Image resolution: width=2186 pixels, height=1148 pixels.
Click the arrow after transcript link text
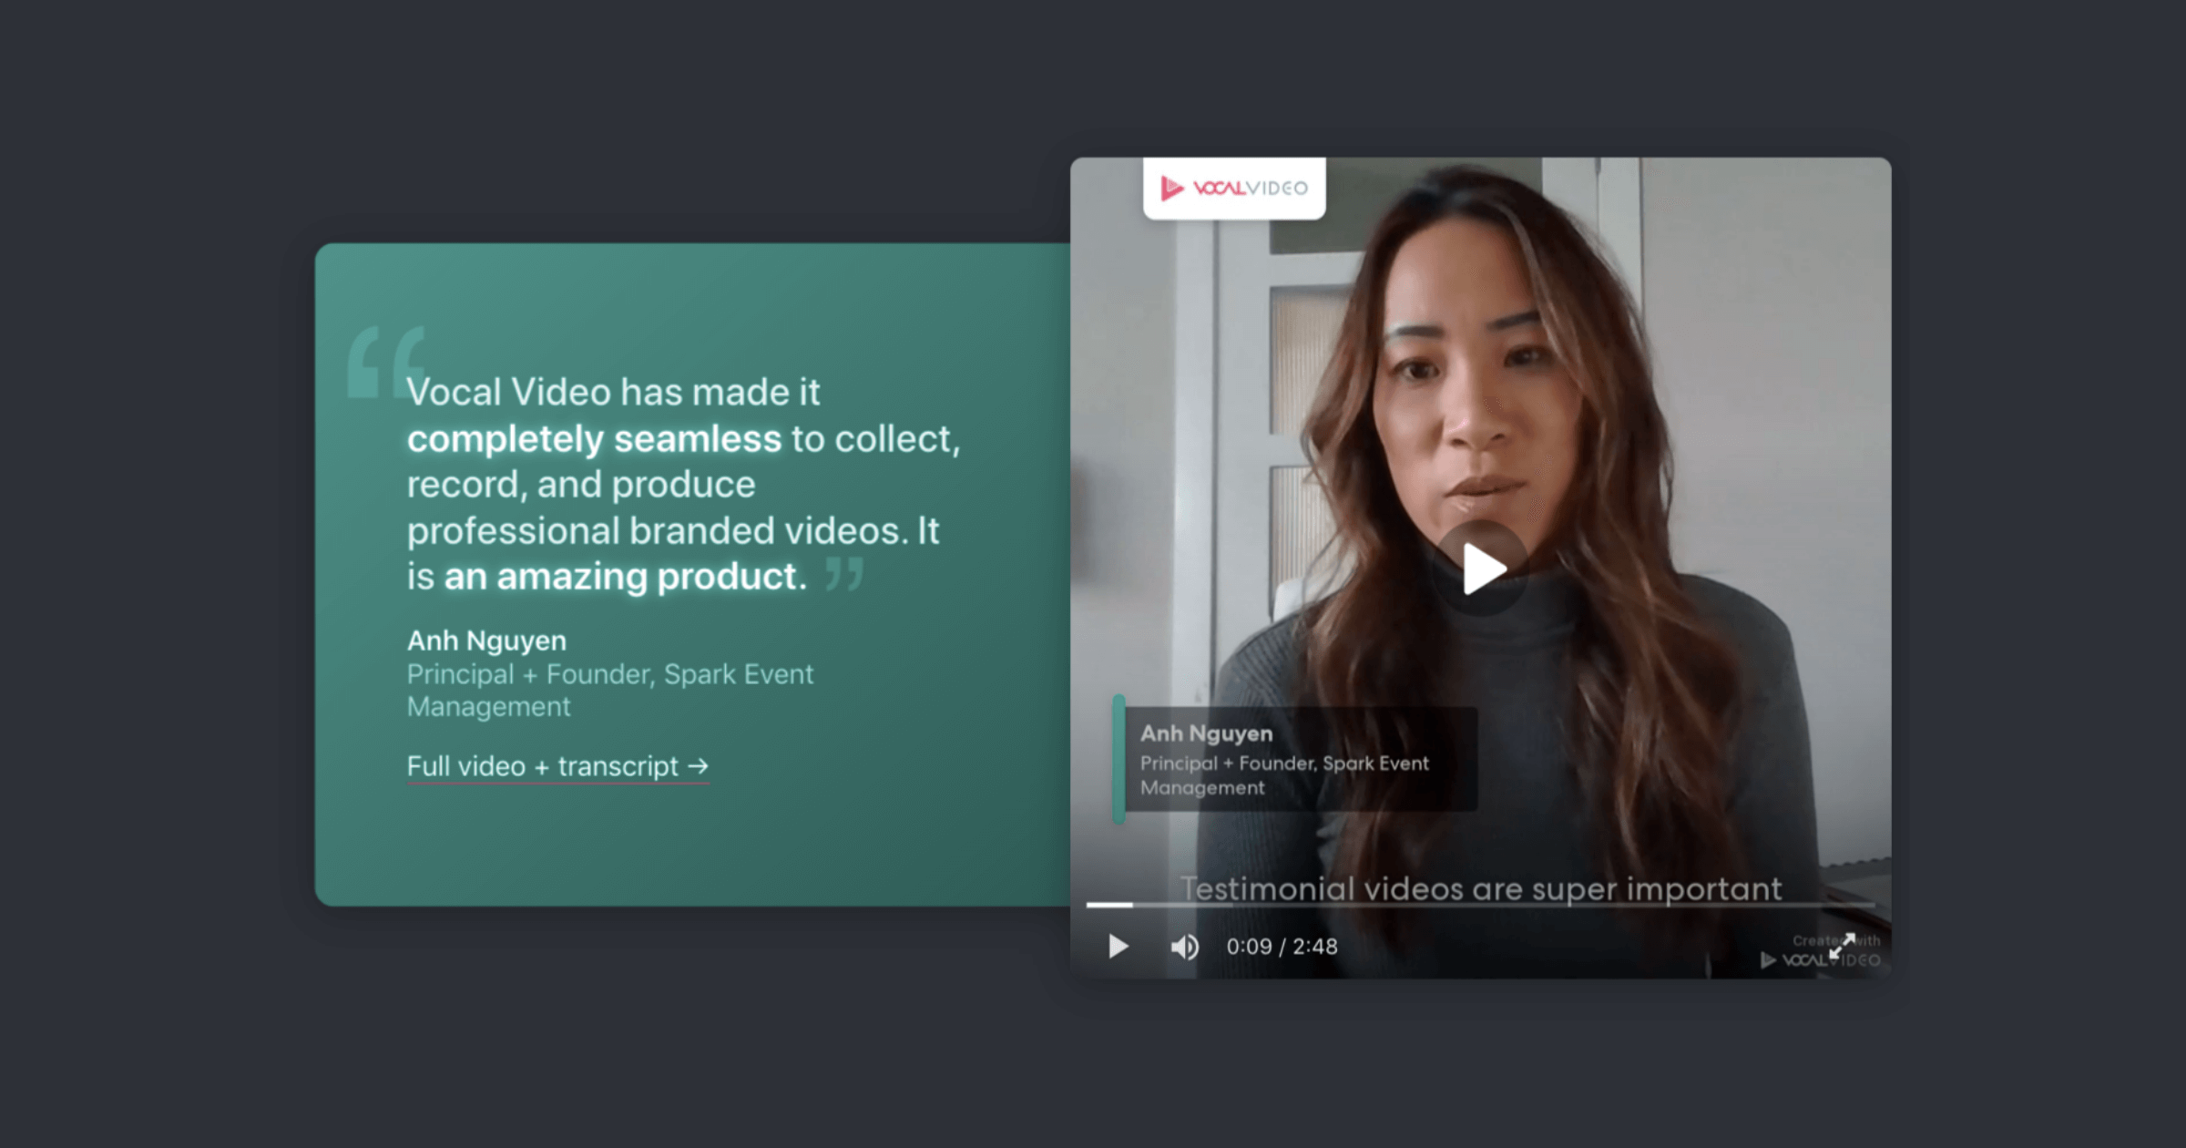tap(698, 766)
